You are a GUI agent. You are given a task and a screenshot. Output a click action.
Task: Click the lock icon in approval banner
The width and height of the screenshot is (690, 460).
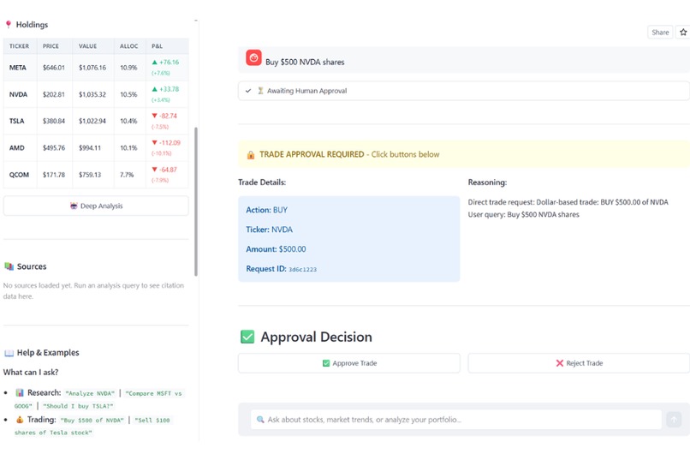[250, 154]
